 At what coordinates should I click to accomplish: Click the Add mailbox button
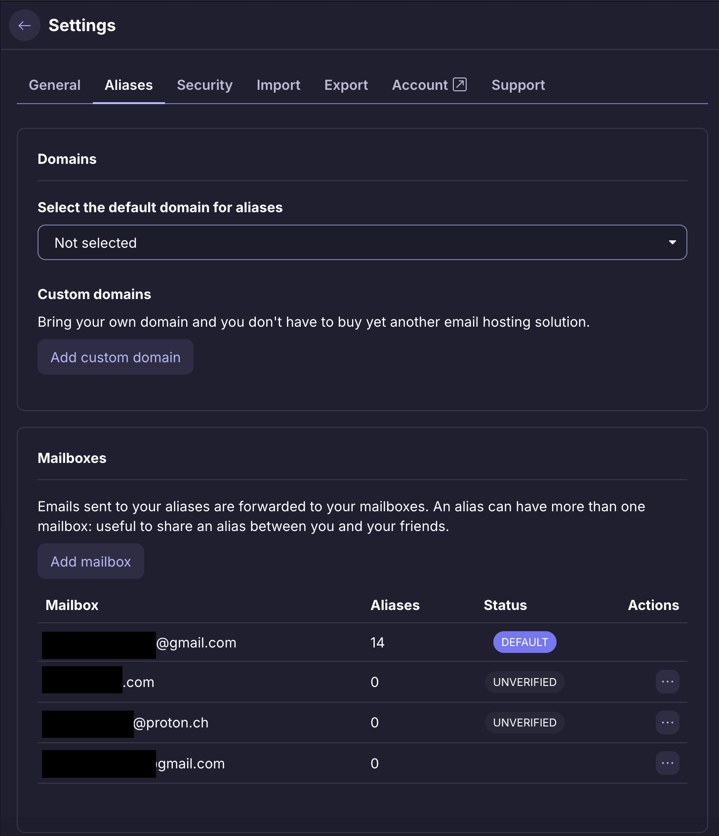[91, 561]
